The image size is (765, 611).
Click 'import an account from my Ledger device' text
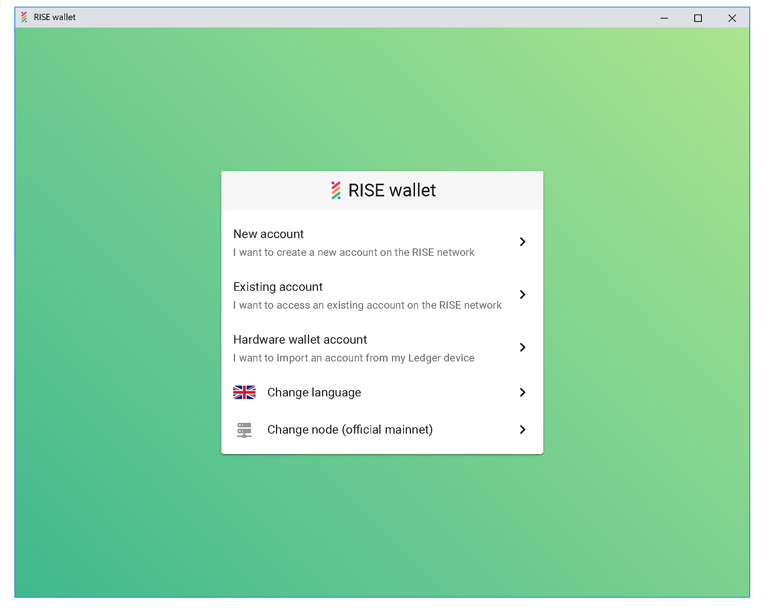375,358
